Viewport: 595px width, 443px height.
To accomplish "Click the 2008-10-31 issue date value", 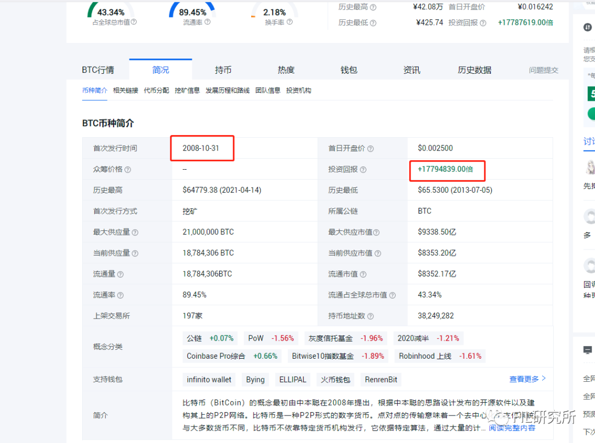I will click(201, 148).
